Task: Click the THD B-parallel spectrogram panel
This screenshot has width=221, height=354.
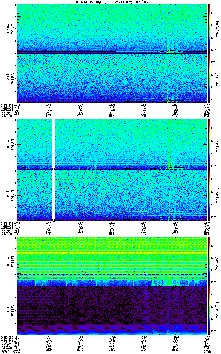Action: [x=112, y=195]
